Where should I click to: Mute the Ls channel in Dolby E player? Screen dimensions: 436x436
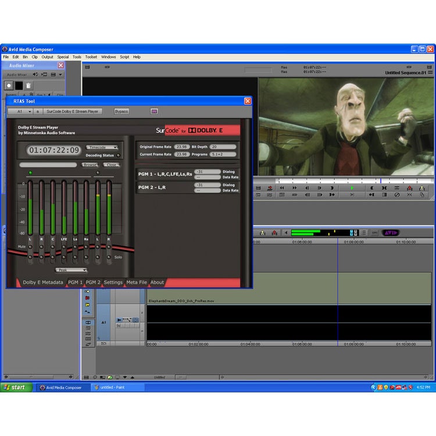[x=75, y=247]
